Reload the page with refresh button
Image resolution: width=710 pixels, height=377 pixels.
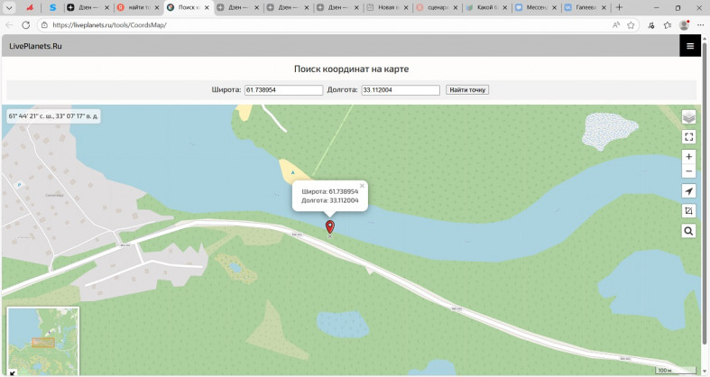tap(26, 25)
